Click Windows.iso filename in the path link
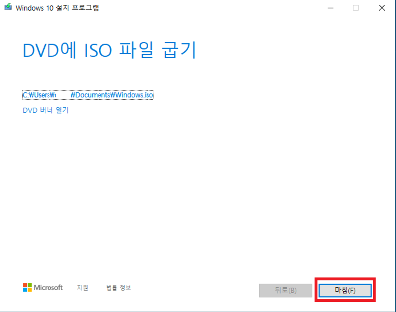This screenshot has width=396, height=312. pos(135,95)
